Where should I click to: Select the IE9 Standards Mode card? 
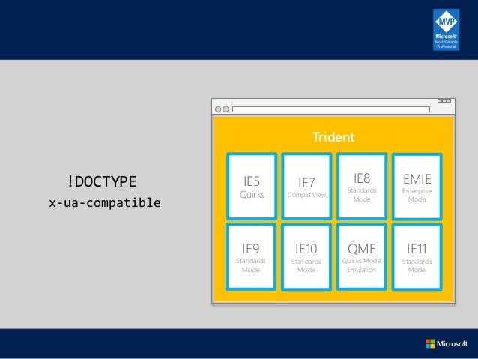(x=251, y=256)
